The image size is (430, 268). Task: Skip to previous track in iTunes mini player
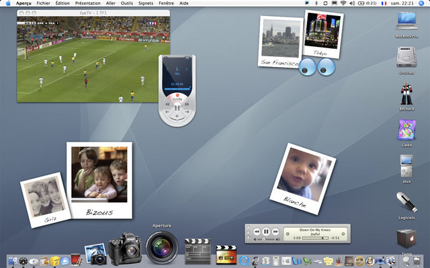tap(257, 232)
